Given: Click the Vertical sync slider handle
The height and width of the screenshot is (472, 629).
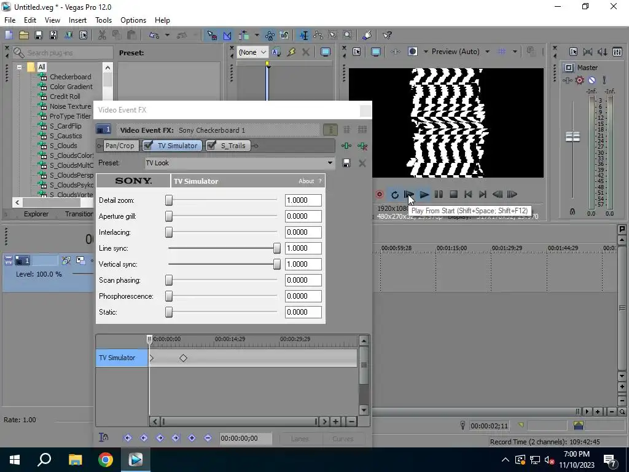Looking at the screenshot, I should [277, 264].
